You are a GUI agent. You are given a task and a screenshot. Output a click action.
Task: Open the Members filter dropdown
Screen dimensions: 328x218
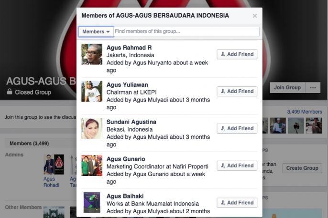point(96,31)
